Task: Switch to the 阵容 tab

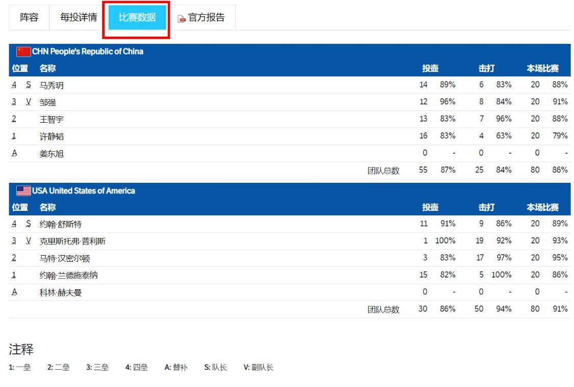Action: [29, 17]
